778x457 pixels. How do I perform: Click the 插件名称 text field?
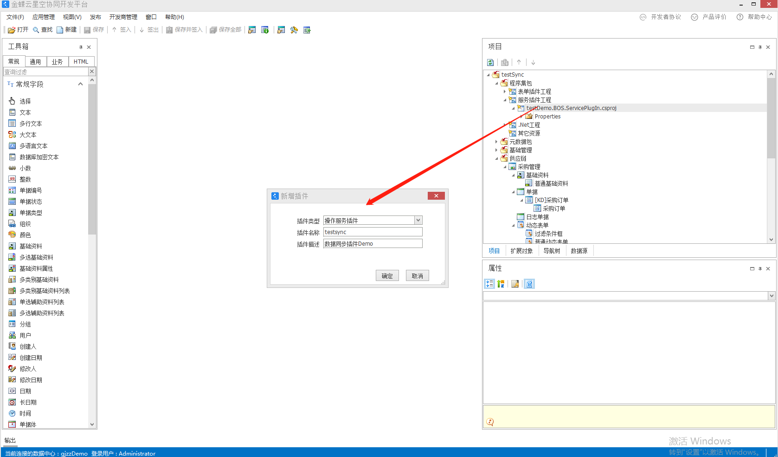(x=373, y=232)
